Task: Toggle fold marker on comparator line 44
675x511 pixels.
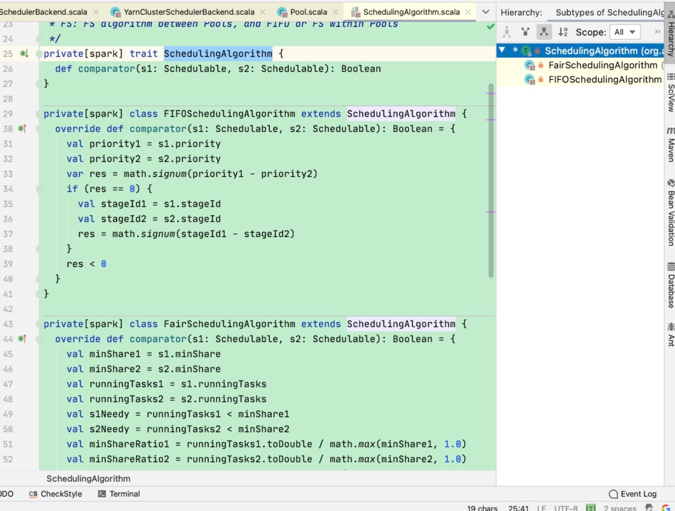Action: [39, 339]
